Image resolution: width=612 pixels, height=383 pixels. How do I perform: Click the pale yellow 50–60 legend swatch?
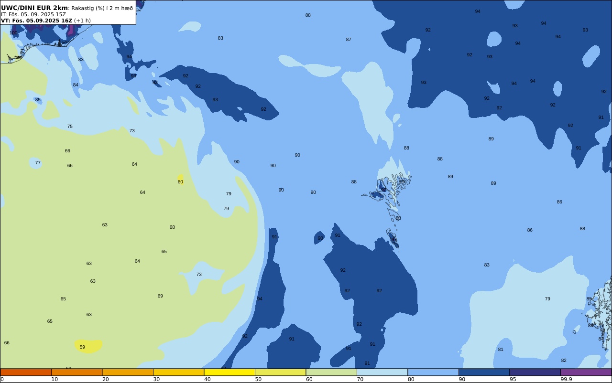tap(280, 372)
